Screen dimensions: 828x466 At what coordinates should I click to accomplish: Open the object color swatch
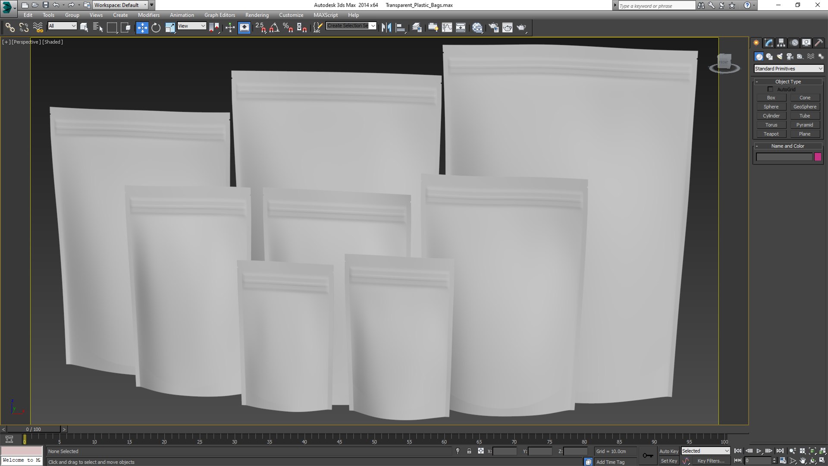coord(818,157)
